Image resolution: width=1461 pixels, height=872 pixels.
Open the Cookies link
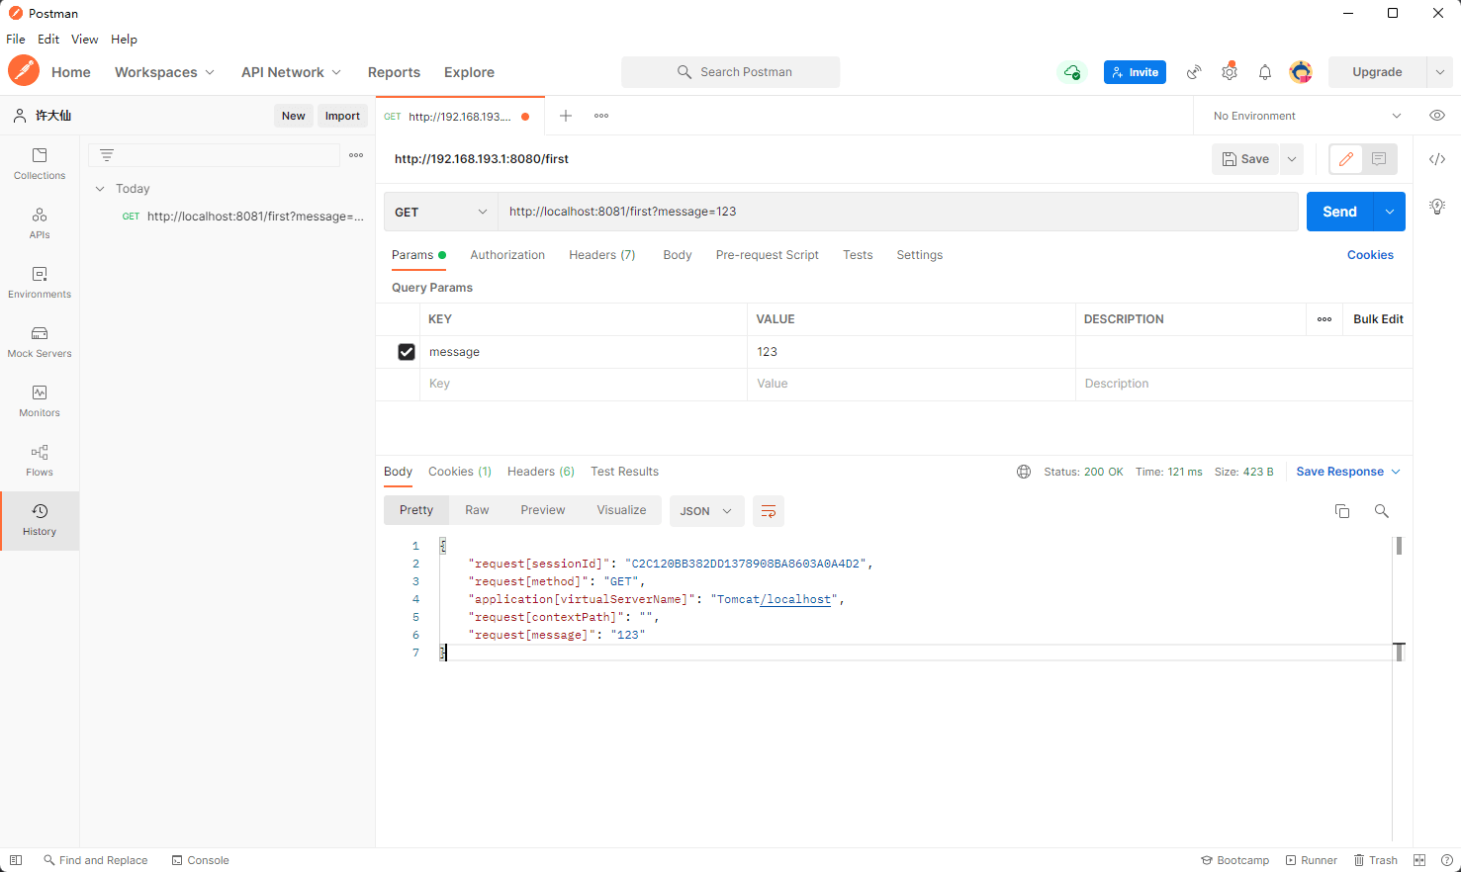(x=1370, y=255)
